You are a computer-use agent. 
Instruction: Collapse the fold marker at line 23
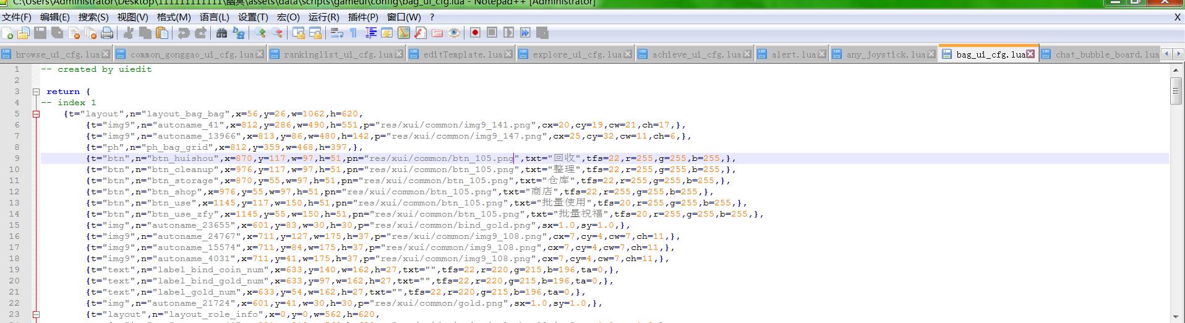[36, 314]
